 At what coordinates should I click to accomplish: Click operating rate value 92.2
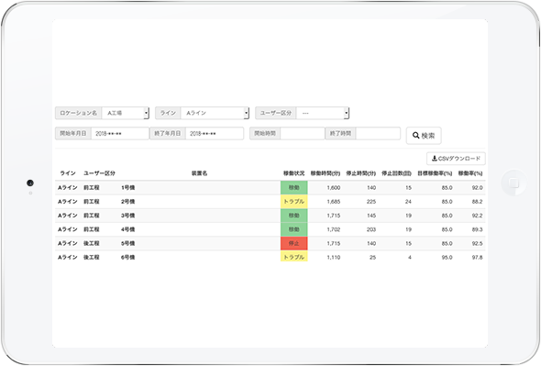pyautogui.click(x=478, y=216)
